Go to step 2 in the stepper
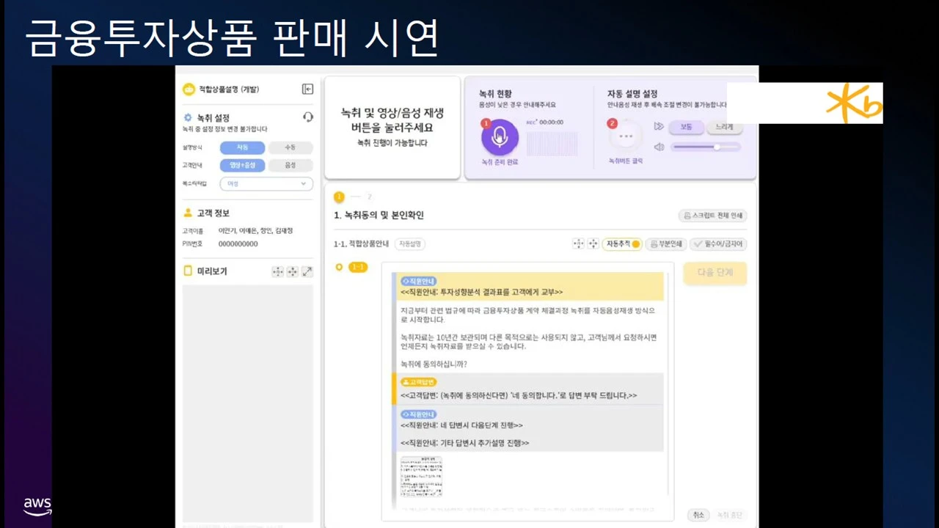Image resolution: width=939 pixels, height=528 pixels. point(369,197)
